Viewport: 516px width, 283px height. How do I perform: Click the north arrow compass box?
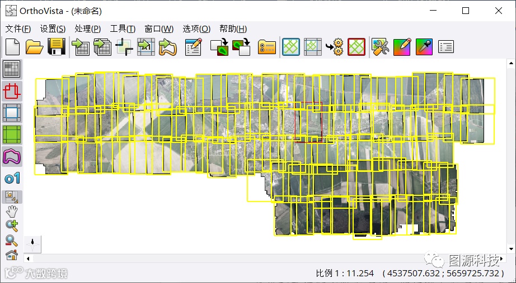[32, 244]
